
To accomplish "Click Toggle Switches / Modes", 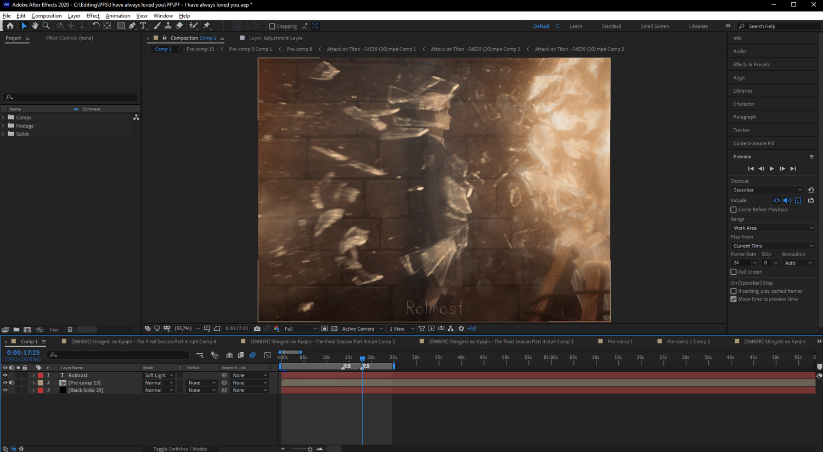I will 180,449.
